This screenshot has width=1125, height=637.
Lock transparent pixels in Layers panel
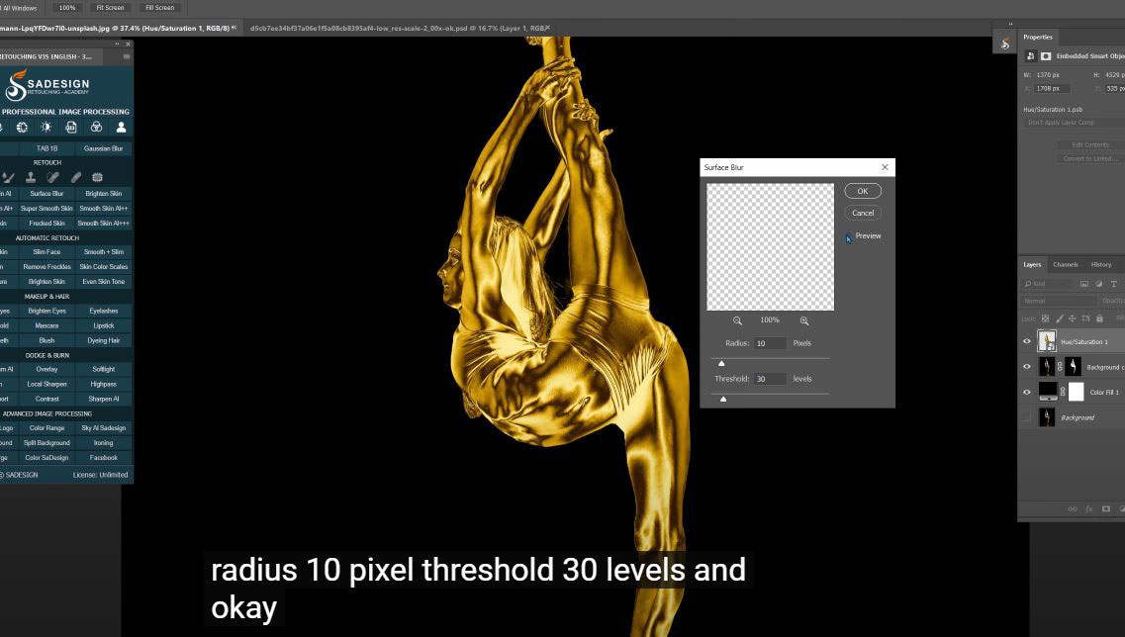pos(1046,318)
